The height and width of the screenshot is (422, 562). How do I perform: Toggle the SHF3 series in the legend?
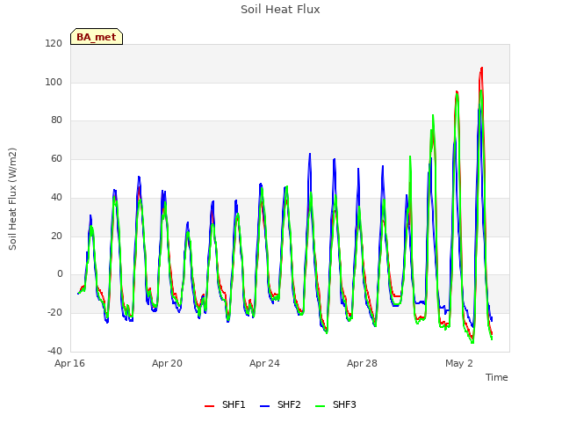335,405
